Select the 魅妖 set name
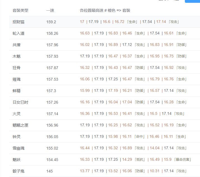Screen dimensions: 200x177 click(17, 160)
